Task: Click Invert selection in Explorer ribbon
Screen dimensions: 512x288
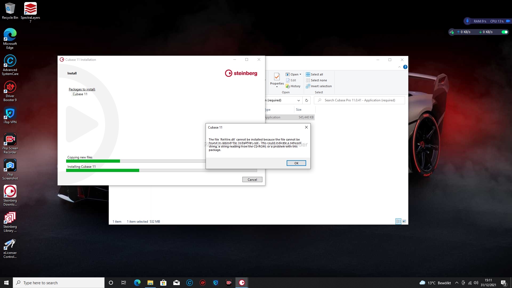Action: 319,86
